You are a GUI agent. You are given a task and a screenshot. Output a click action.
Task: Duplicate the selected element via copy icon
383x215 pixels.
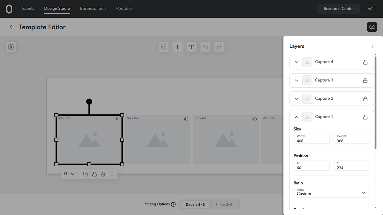(x=86, y=174)
